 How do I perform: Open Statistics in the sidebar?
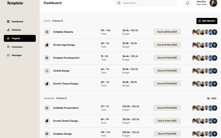pos(20,30)
